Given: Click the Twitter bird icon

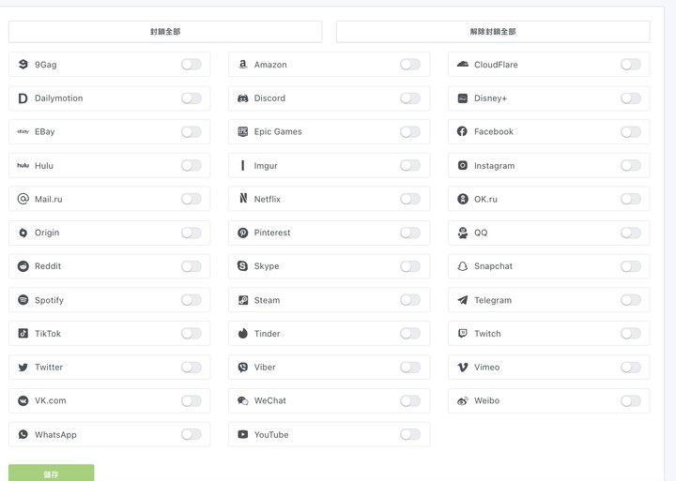Looking at the screenshot, I should [x=23, y=368].
